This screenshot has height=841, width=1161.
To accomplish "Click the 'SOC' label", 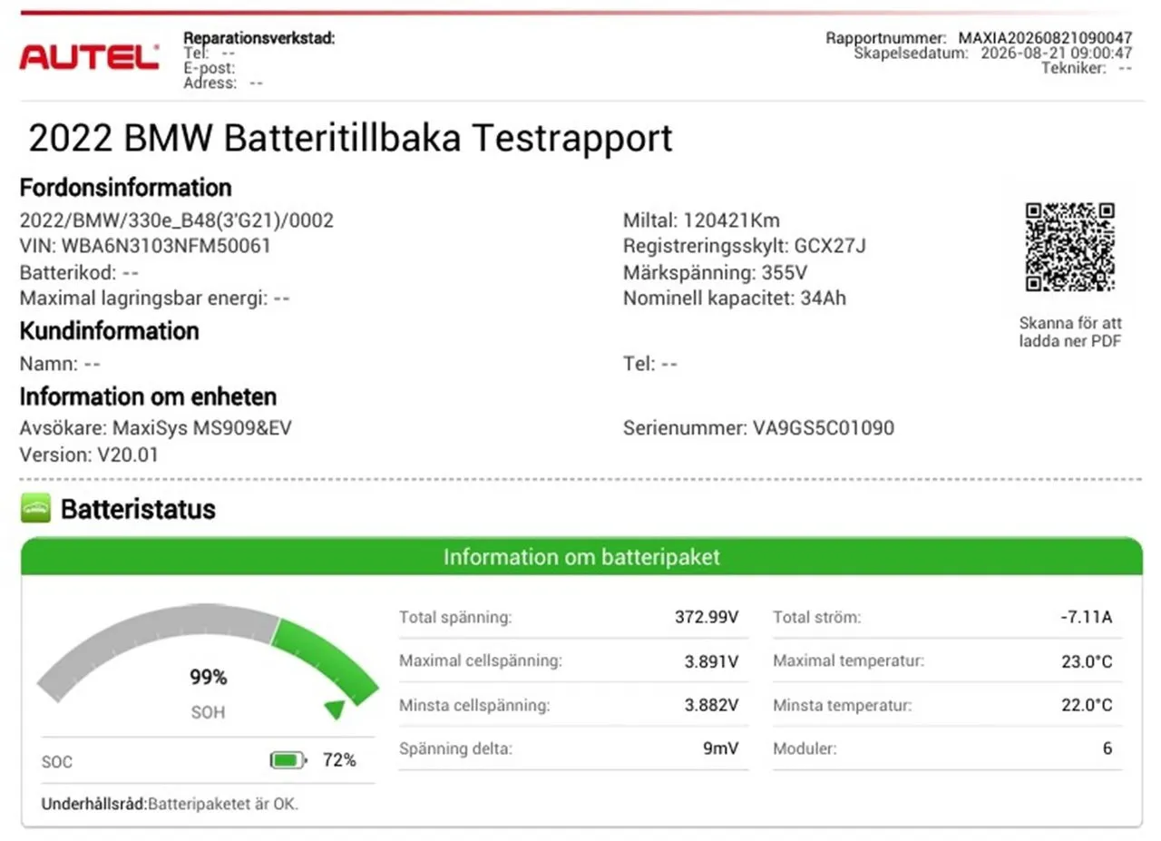I will point(57,762).
